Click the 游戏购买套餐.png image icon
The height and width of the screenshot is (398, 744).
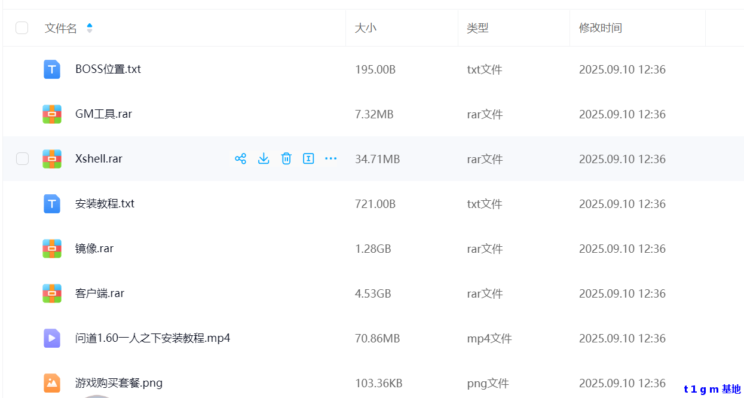pyautogui.click(x=52, y=383)
